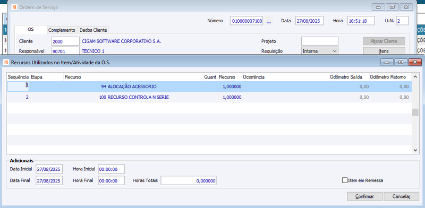
Task: Open the Número lookup ellipsis link
Action: 269,21
